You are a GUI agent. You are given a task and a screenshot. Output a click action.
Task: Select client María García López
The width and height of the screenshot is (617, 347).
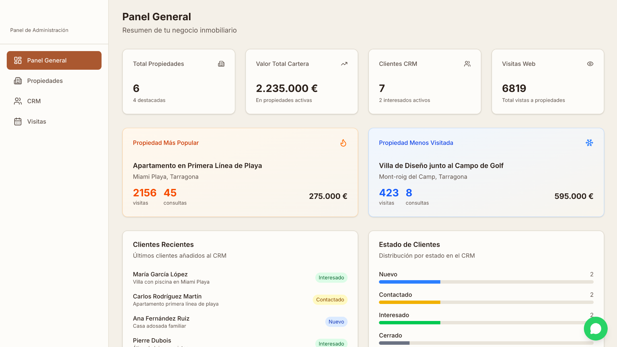tap(160, 274)
